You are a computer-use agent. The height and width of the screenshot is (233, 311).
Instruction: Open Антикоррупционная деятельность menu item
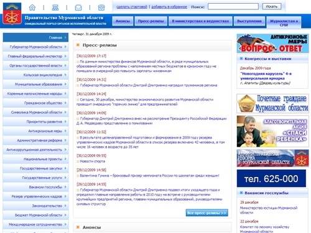[35, 150]
